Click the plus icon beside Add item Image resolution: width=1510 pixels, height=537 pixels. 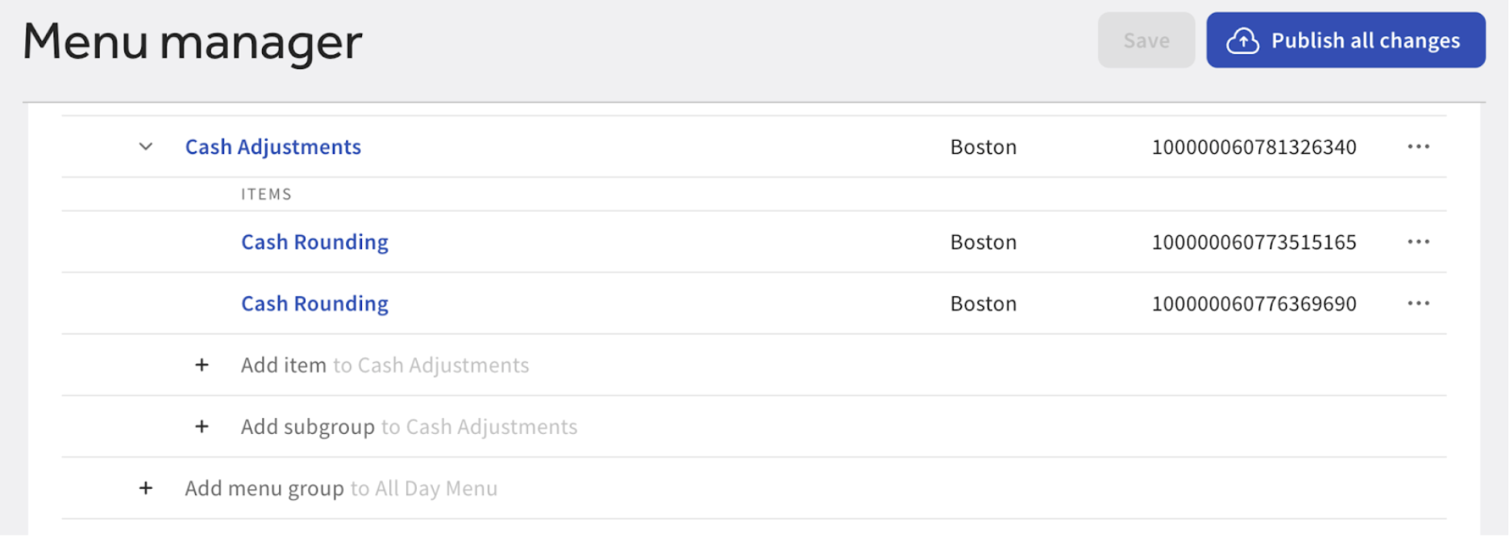[202, 366]
